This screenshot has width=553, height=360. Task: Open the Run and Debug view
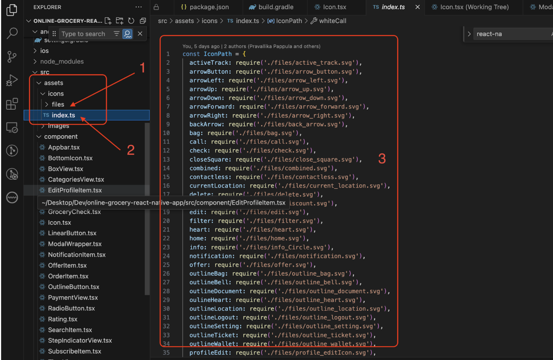[12, 80]
